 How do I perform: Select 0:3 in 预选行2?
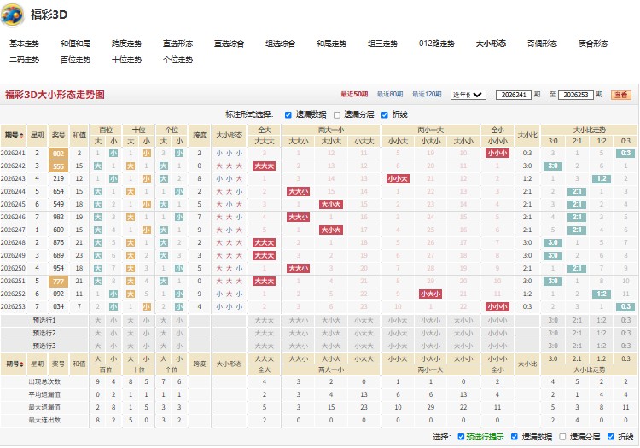[x=625, y=334]
